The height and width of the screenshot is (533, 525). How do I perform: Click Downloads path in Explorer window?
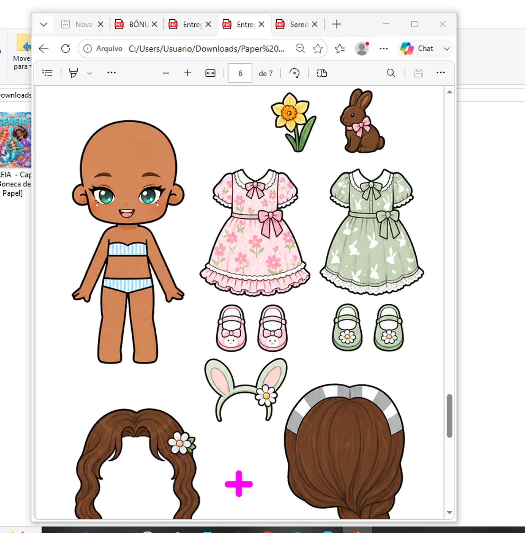pyautogui.click(x=16, y=95)
